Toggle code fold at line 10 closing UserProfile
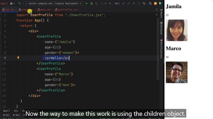The width and height of the screenshot is (213, 119). pyautogui.click(x=15, y=63)
